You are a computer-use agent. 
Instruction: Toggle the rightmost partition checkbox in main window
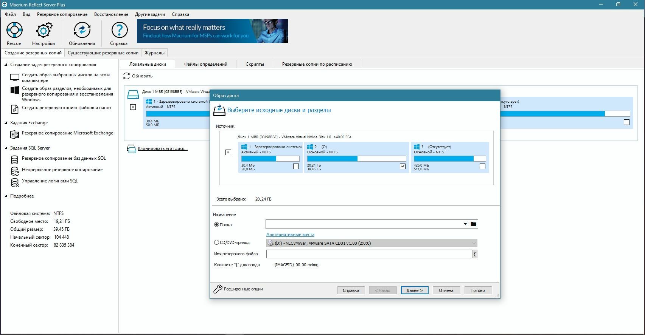[626, 122]
